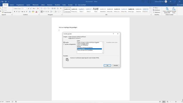The image size is (183, 103).
Task: Click the sort icon in Paragrafo group
Action: [58, 9]
